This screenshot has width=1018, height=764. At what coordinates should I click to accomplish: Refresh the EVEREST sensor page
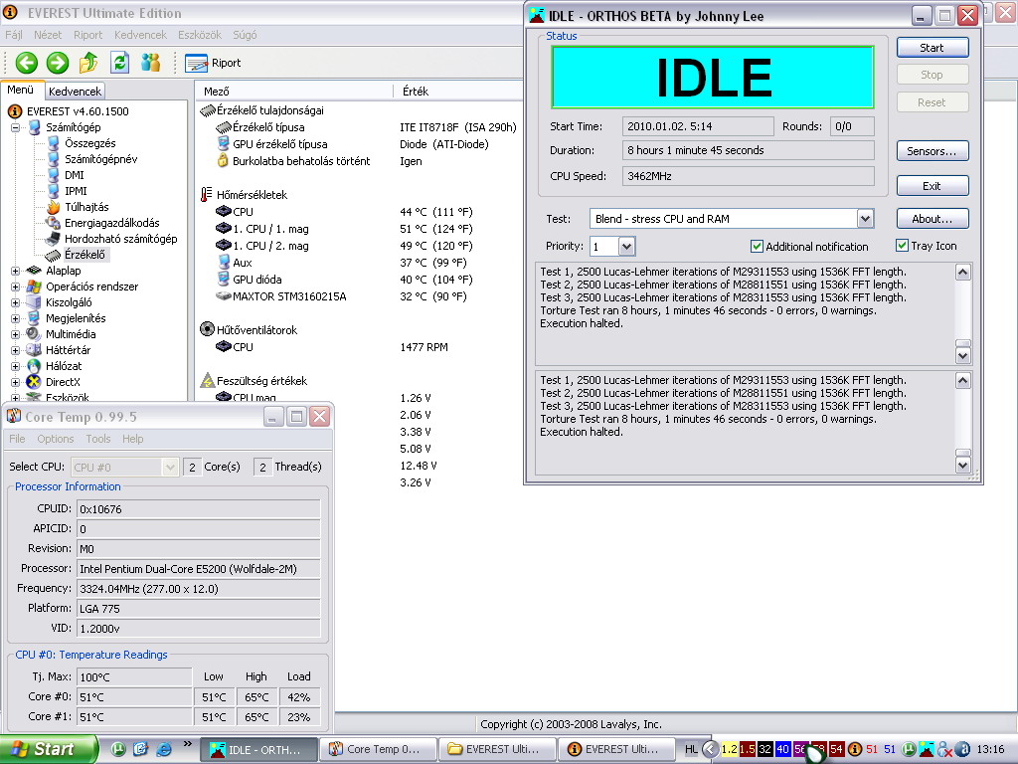pos(119,63)
